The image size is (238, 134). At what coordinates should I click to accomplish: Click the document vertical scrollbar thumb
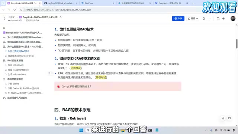tap(237, 44)
